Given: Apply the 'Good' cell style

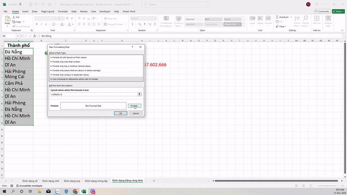Looking at the screenshot, I should (x=232, y=19).
